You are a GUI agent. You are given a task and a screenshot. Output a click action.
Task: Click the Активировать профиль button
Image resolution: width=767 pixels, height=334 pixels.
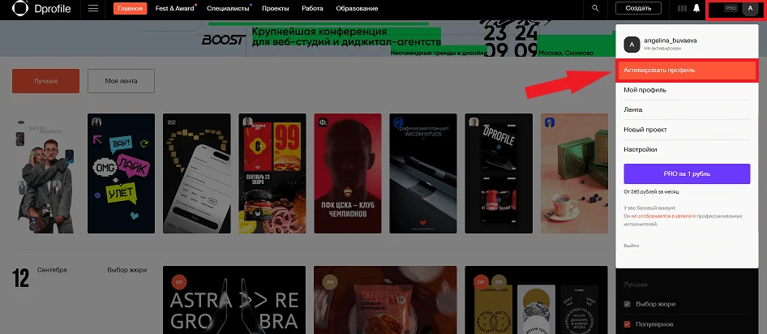[687, 71]
